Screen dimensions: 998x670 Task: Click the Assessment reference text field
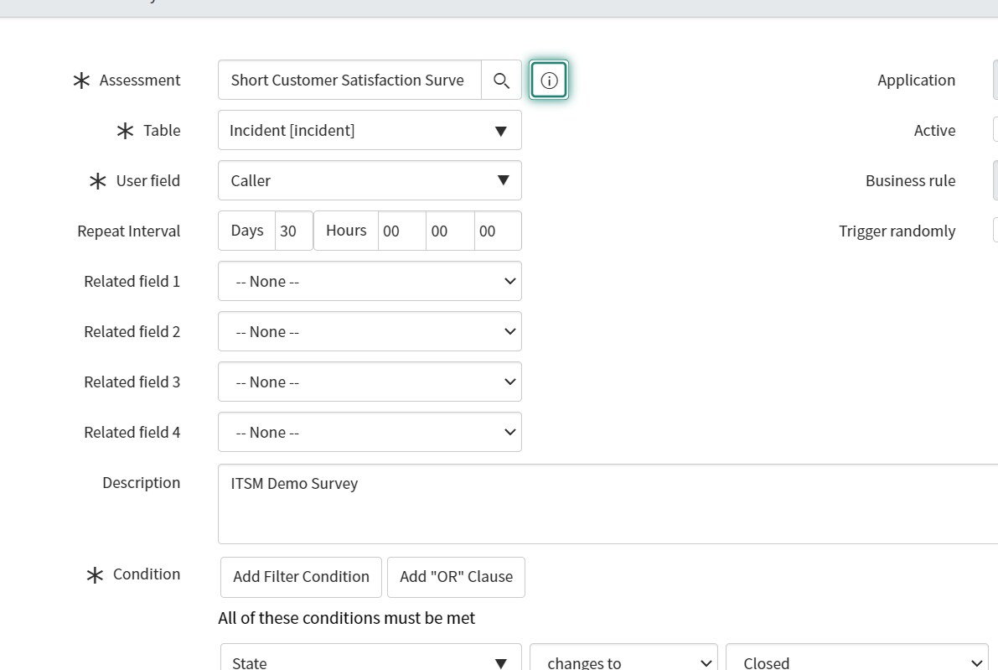pos(349,81)
